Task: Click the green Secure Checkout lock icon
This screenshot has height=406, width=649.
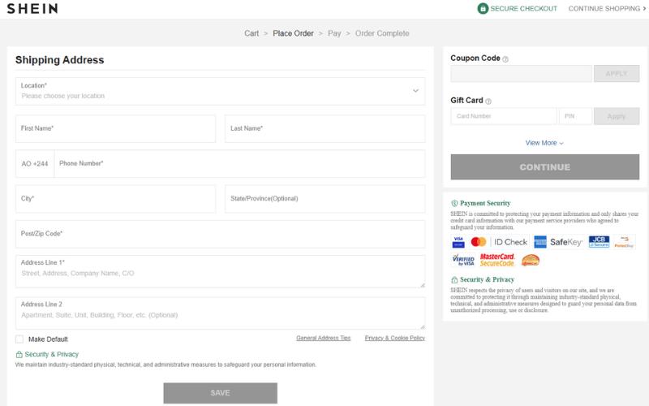Action: click(x=483, y=9)
